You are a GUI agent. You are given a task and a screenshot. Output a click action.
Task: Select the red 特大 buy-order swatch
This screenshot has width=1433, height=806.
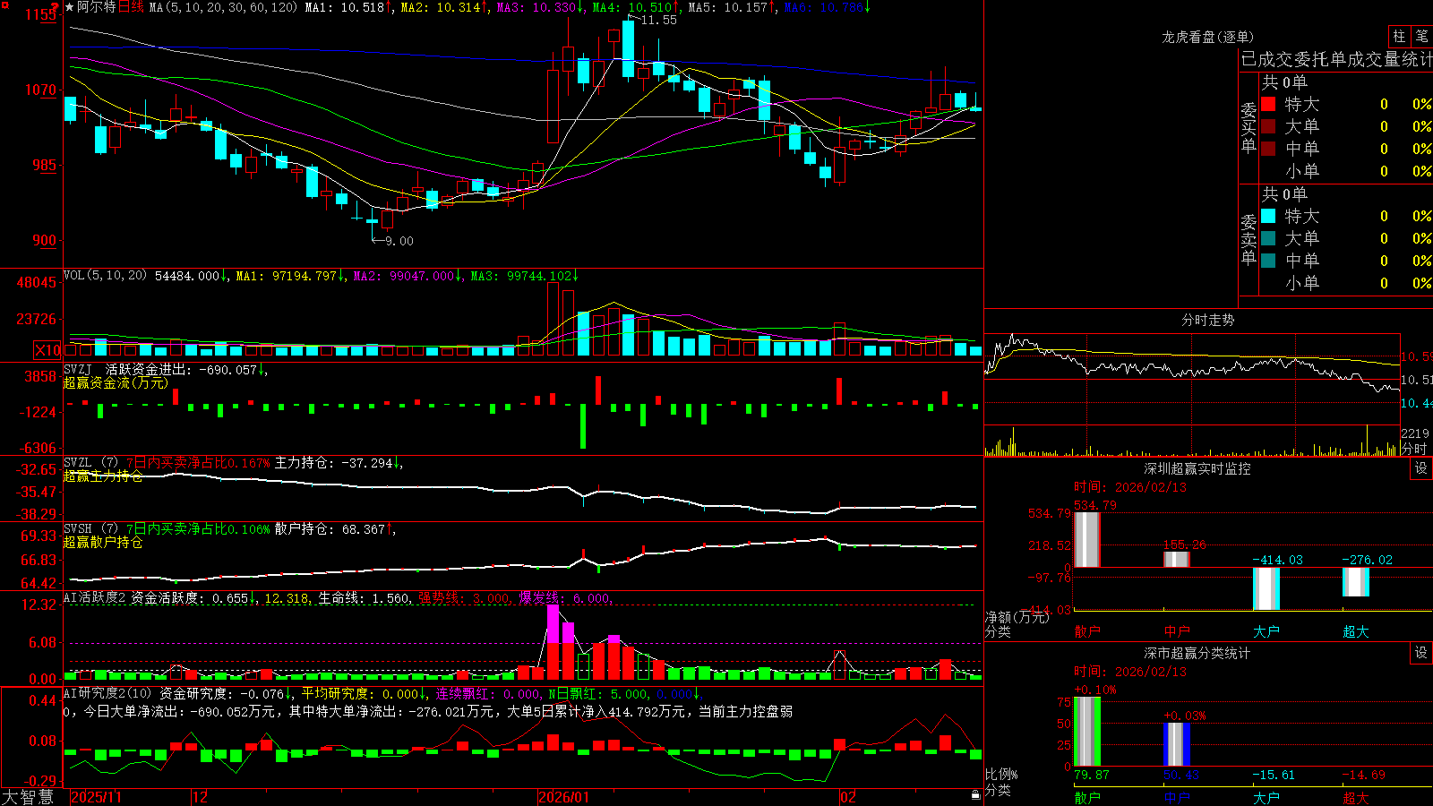[x=1268, y=104]
